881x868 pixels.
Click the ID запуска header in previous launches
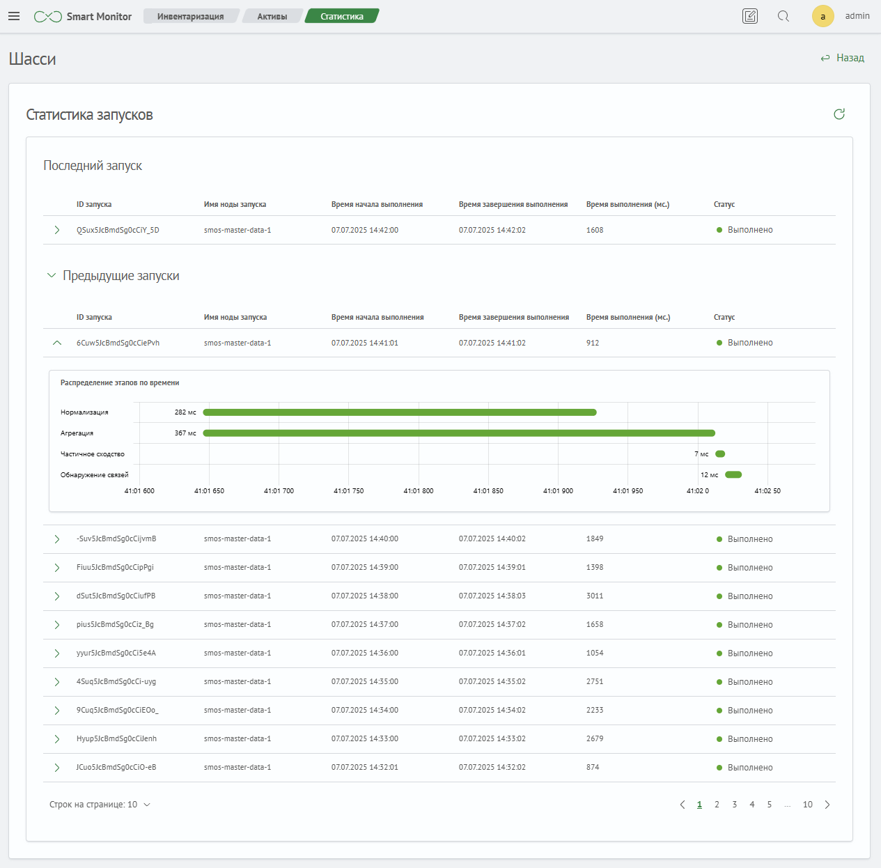[x=94, y=317]
